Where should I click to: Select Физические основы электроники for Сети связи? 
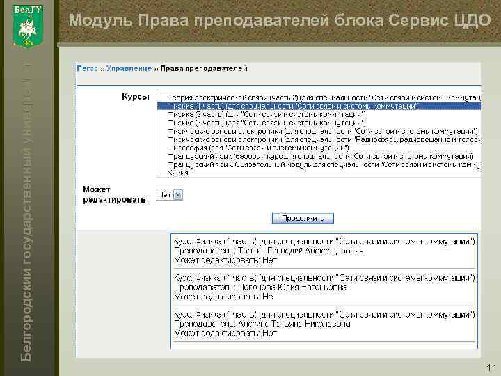319,131
